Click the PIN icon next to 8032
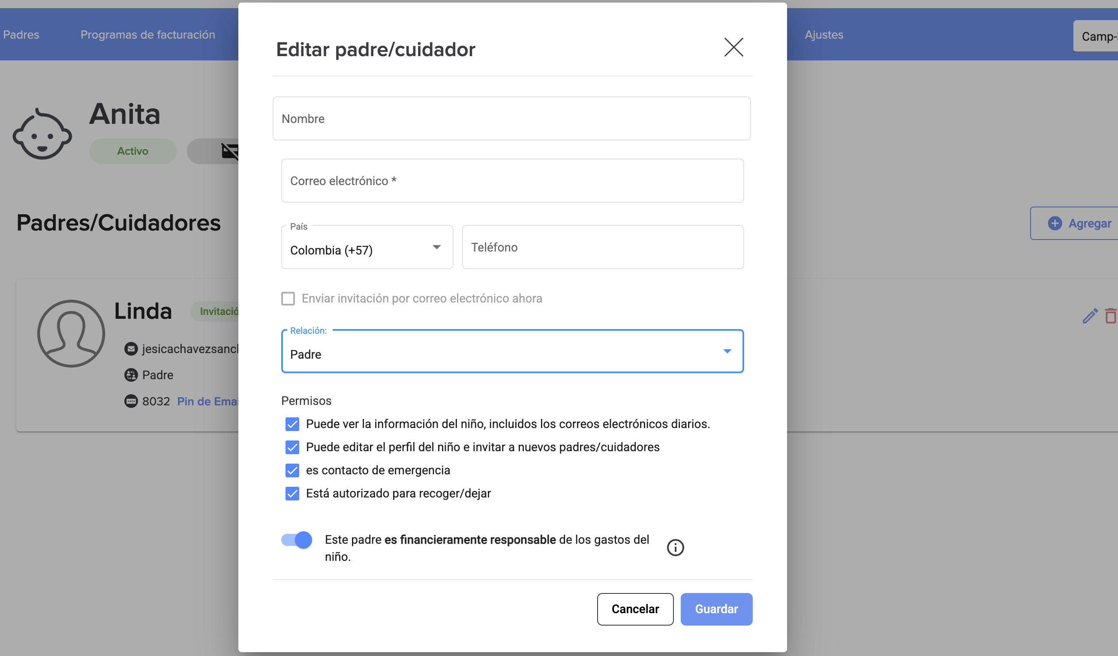Image resolution: width=1118 pixels, height=656 pixels. (x=131, y=401)
